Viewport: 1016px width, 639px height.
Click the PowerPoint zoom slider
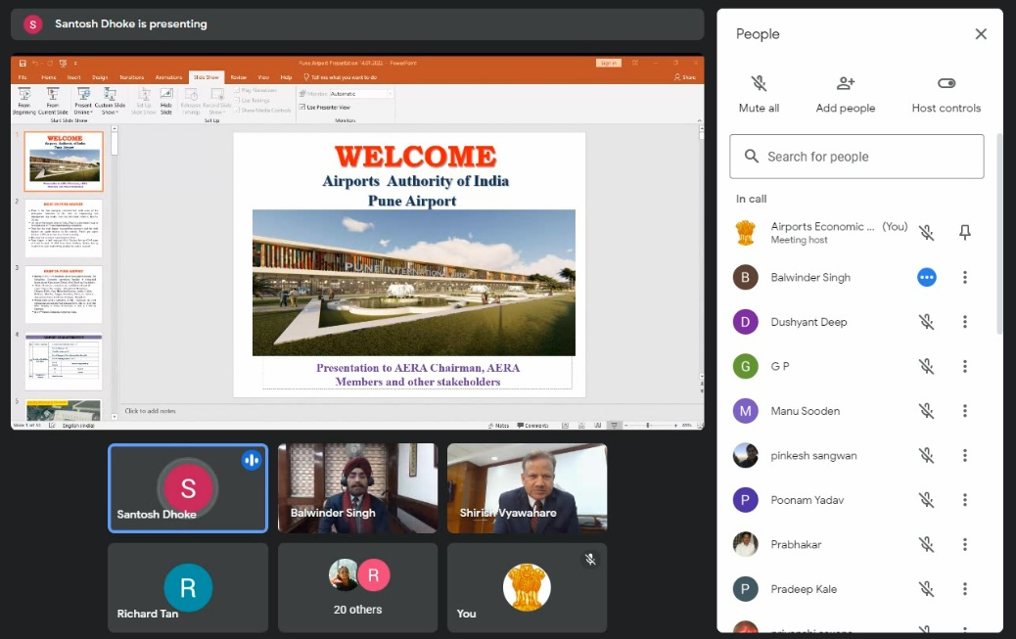pyautogui.click(x=648, y=426)
